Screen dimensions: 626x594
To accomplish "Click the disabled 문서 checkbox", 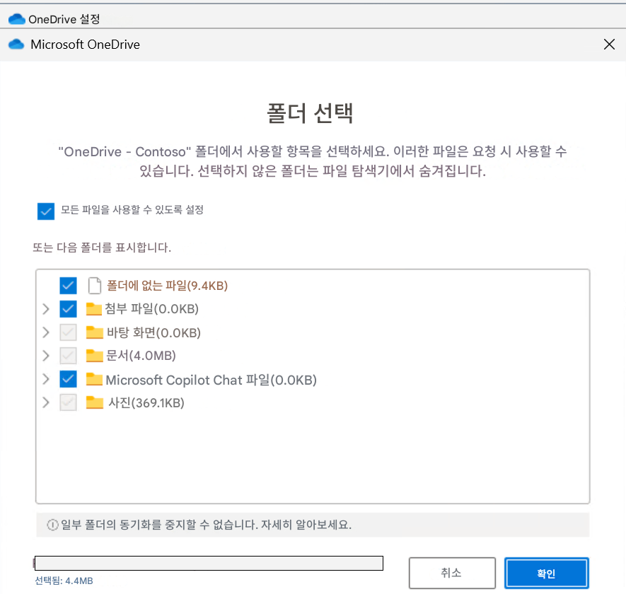I will click(68, 355).
